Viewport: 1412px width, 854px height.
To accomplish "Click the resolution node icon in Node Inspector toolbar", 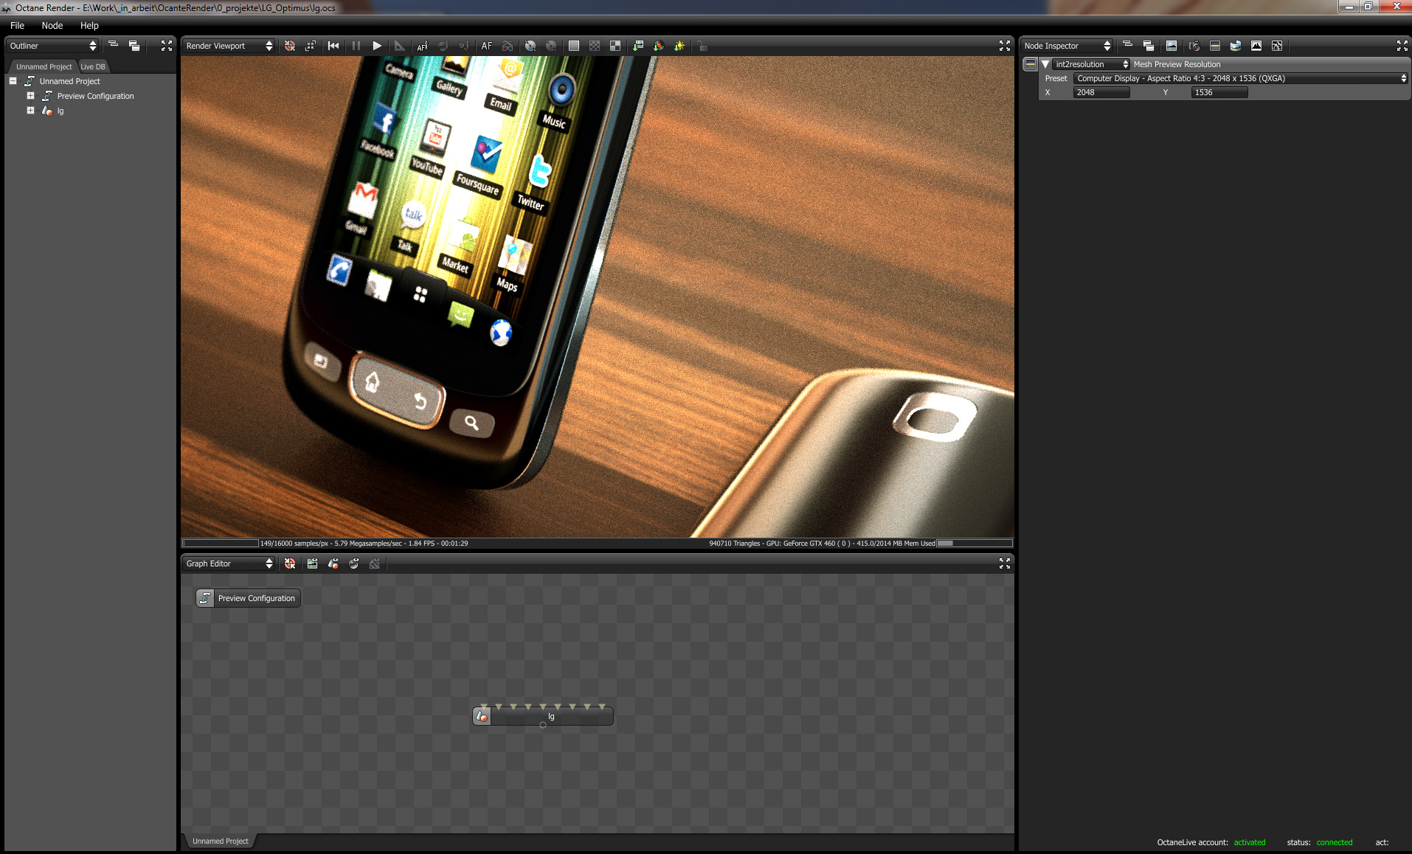I will 1215,46.
